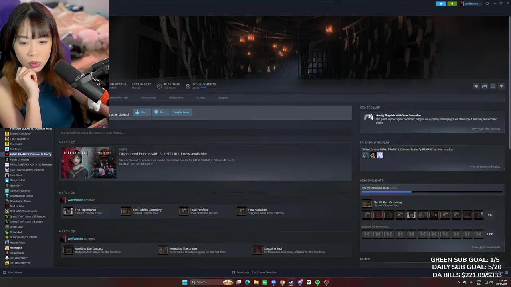The height and width of the screenshot is (287, 511).
Task: Switch to Big Picture mode monitor icon
Action: 487,4
